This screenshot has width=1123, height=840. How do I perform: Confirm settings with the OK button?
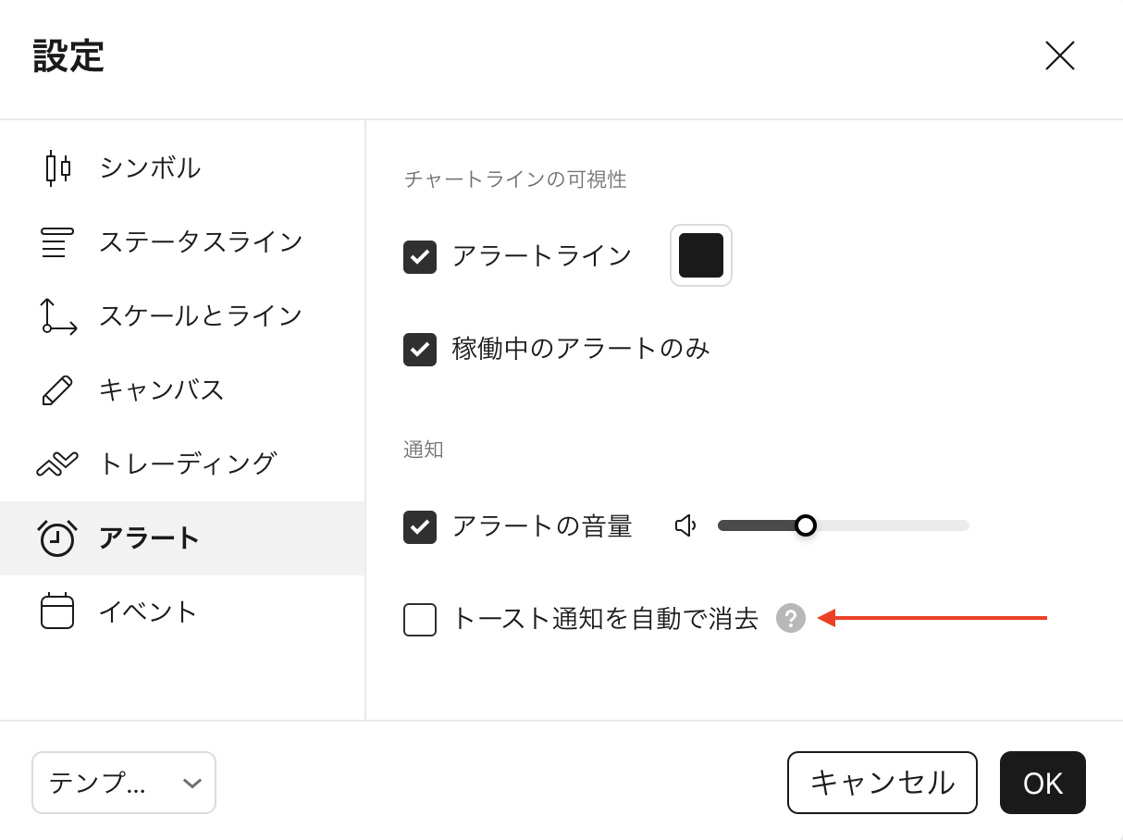coord(1043,783)
